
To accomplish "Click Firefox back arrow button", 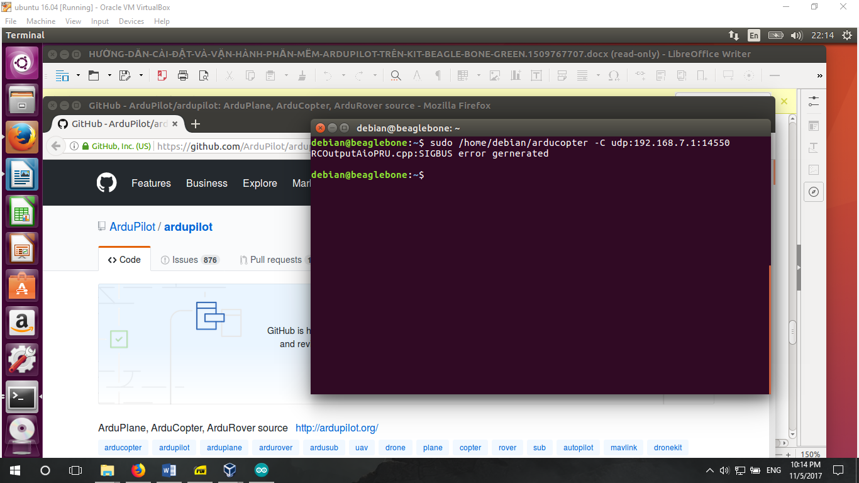I will pos(57,147).
